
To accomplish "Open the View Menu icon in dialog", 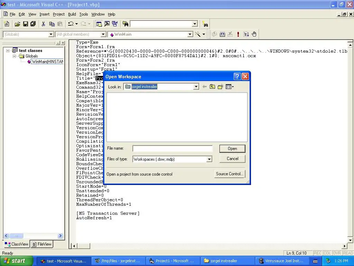I will [x=230, y=87].
